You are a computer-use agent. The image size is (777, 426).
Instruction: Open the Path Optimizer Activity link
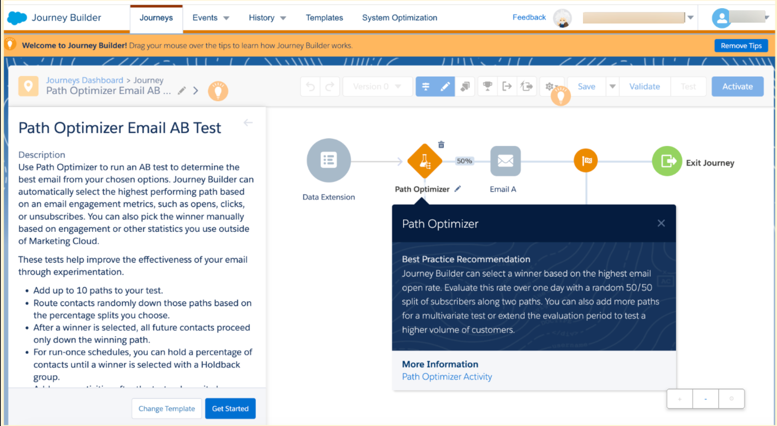(447, 377)
